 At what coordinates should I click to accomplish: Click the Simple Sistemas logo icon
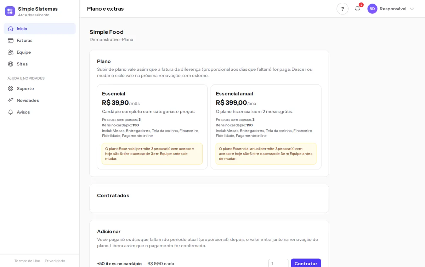(x=10, y=11)
